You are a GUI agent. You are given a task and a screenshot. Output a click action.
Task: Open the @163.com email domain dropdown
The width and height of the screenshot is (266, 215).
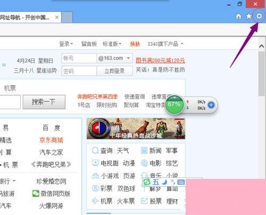(114, 58)
